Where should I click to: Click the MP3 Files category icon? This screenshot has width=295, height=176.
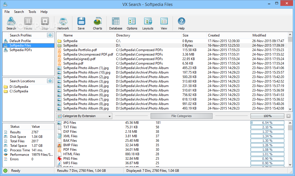pyautogui.click(x=59, y=163)
